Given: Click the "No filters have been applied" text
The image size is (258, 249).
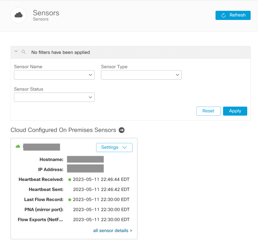Looking at the screenshot, I should pyautogui.click(x=60, y=52).
